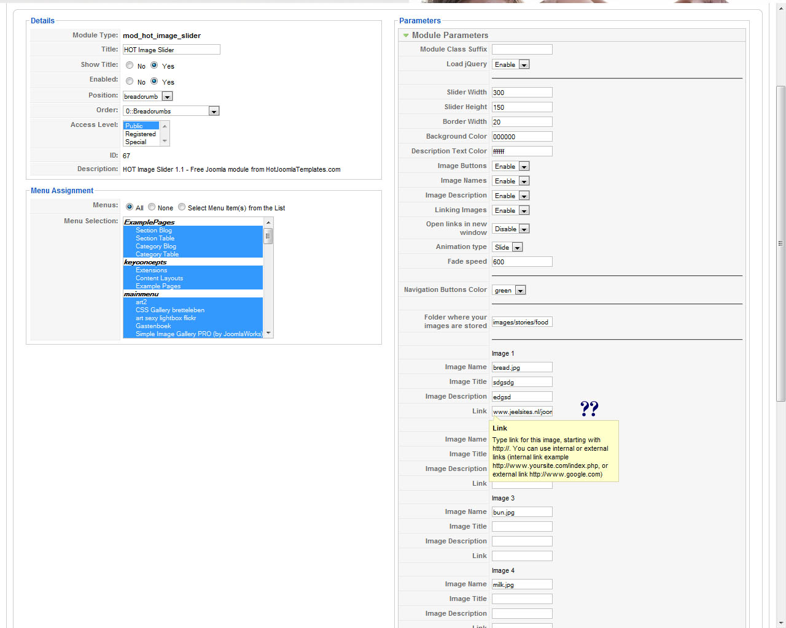Image resolution: width=786 pixels, height=628 pixels.
Task: Click Image 4 Image Name field milk.jpg
Action: (522, 584)
